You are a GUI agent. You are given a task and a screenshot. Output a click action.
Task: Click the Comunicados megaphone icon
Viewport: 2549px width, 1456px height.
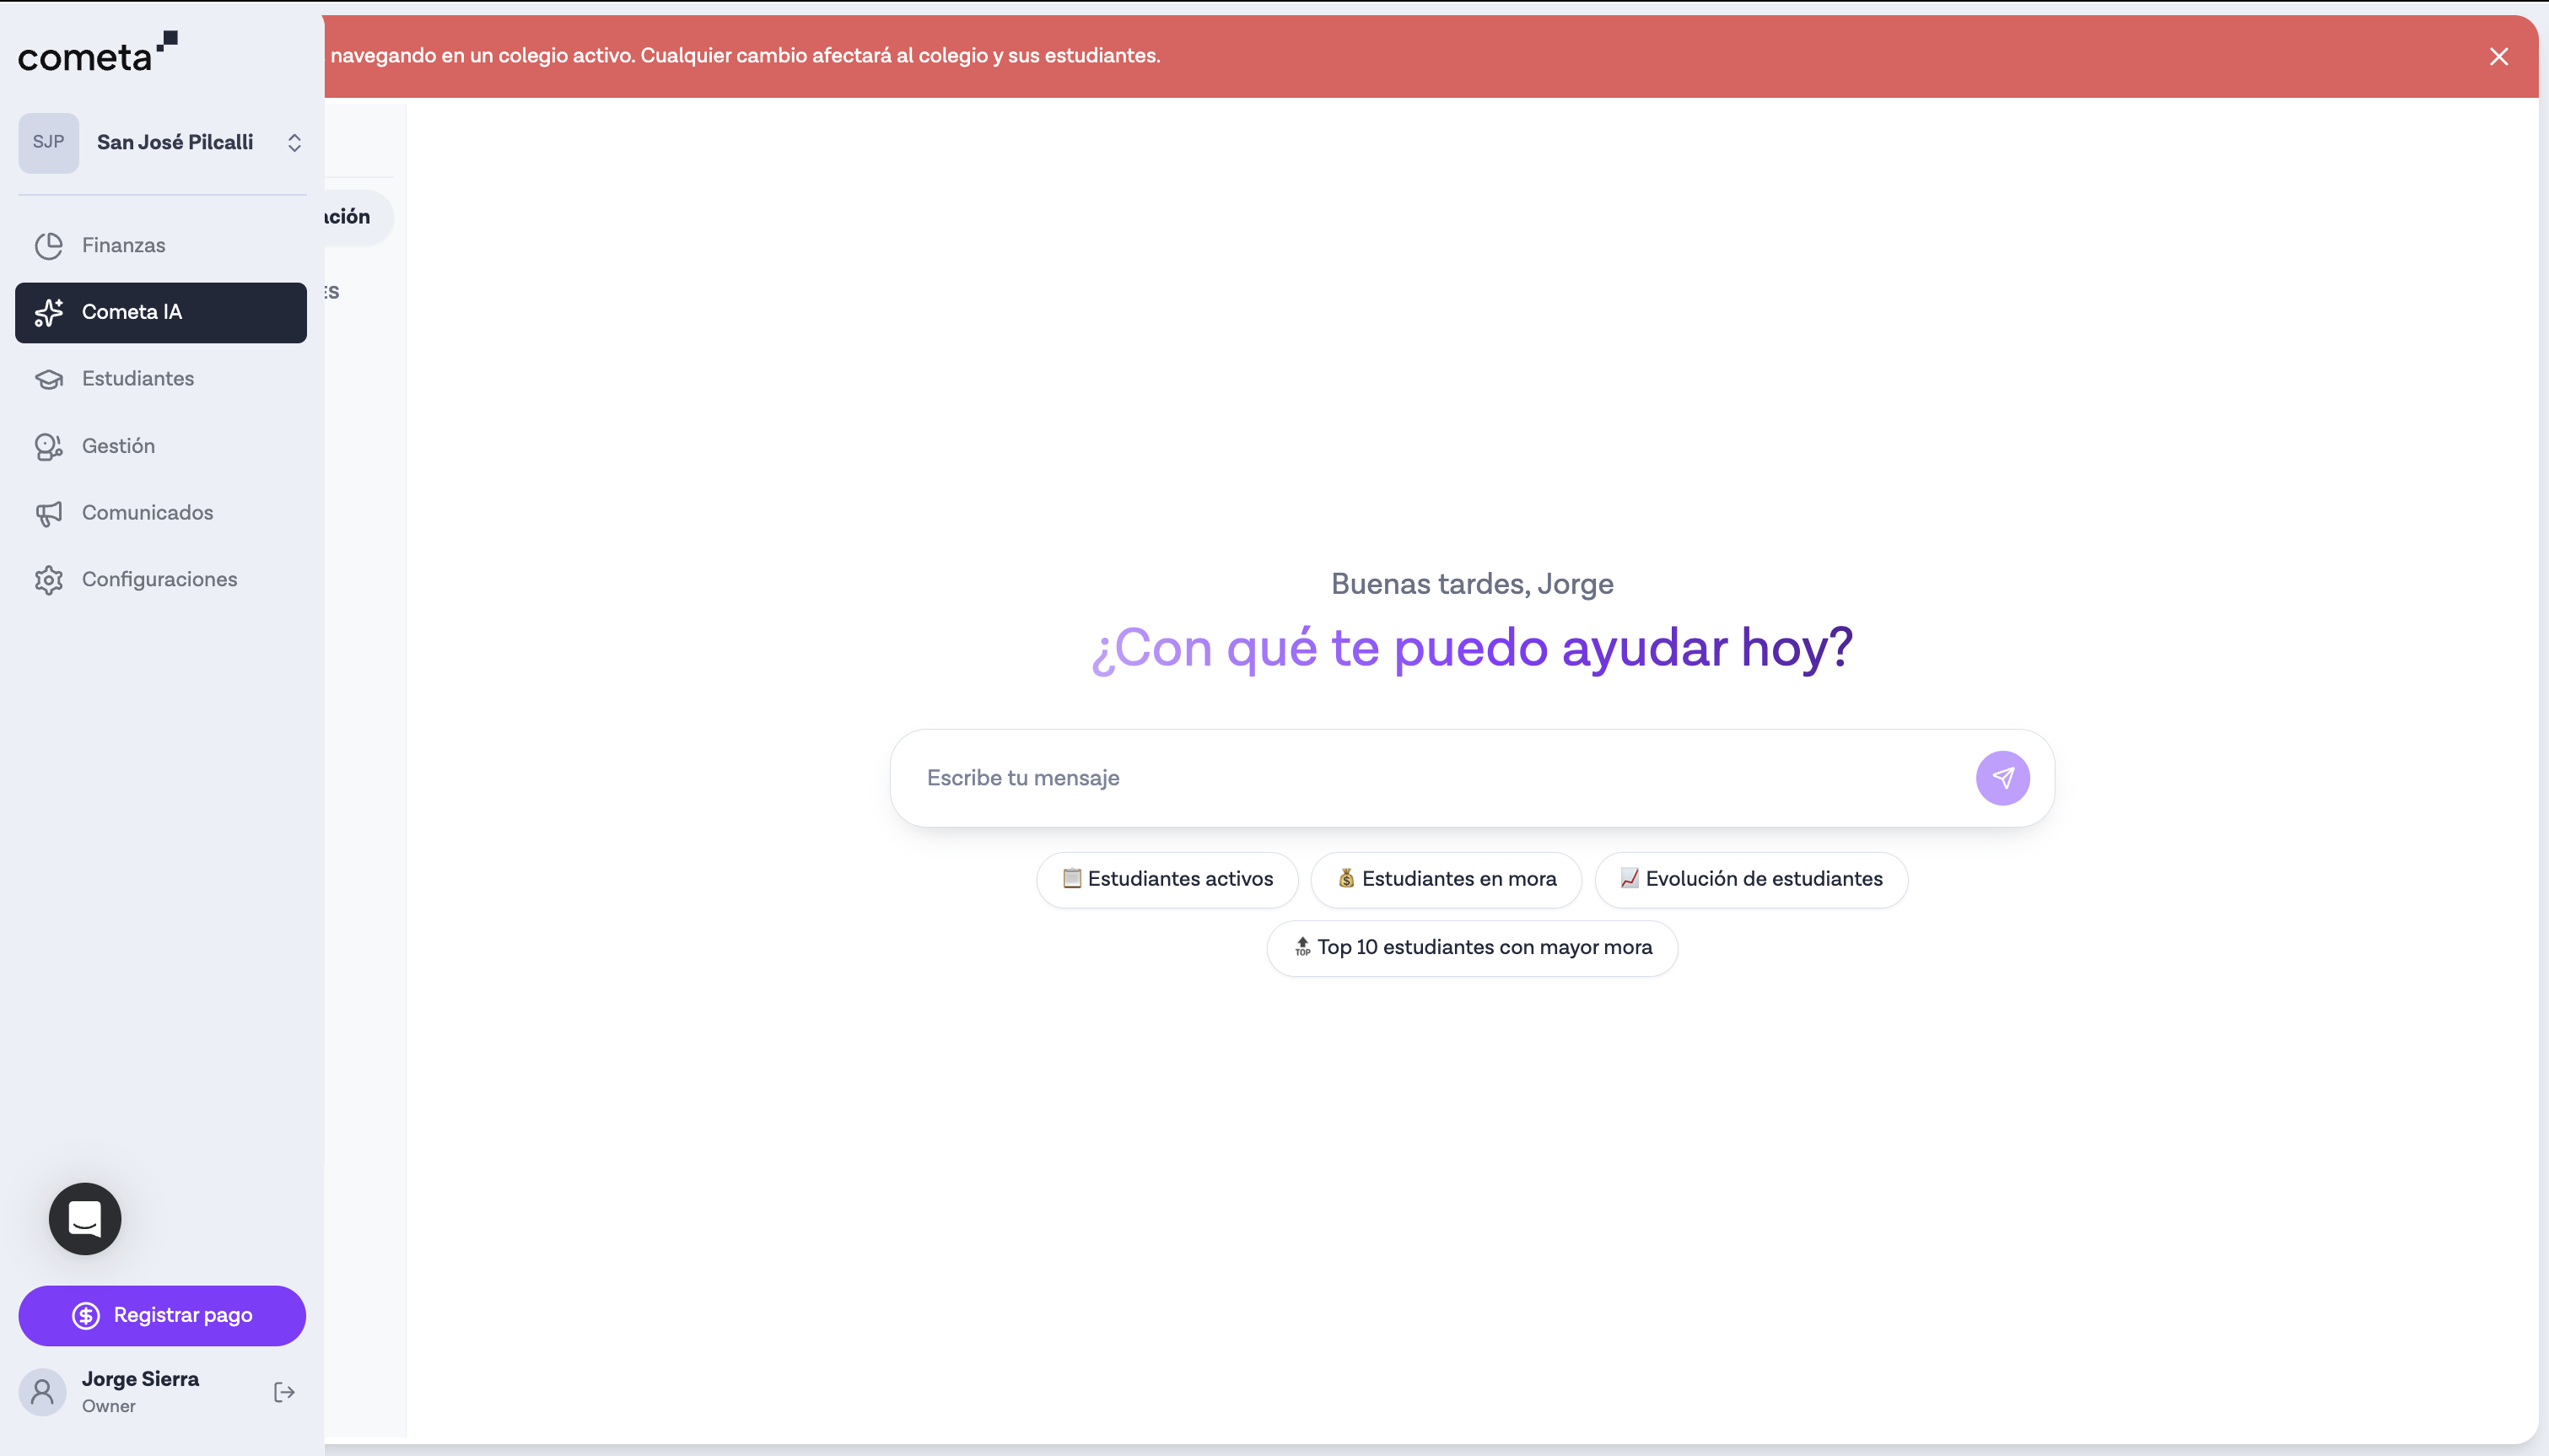point(49,512)
